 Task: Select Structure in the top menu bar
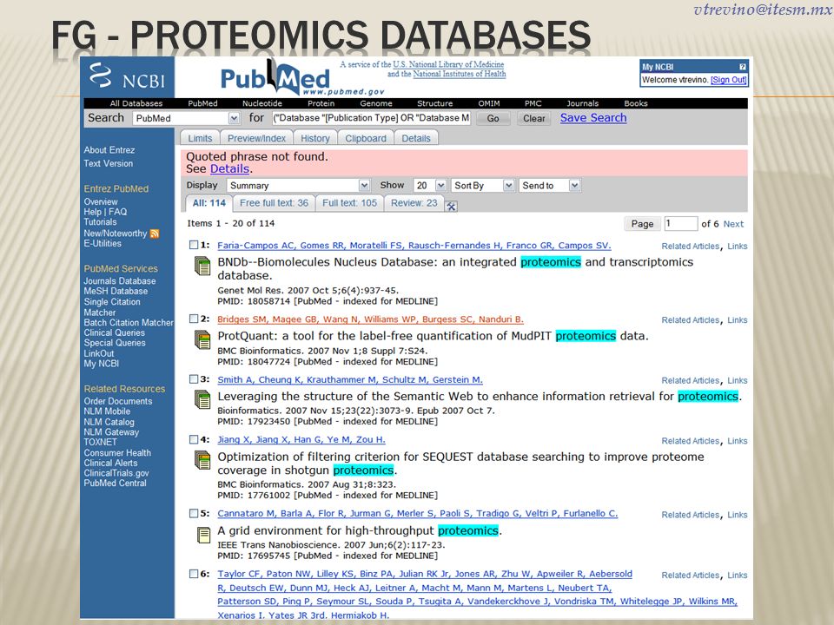tap(434, 103)
